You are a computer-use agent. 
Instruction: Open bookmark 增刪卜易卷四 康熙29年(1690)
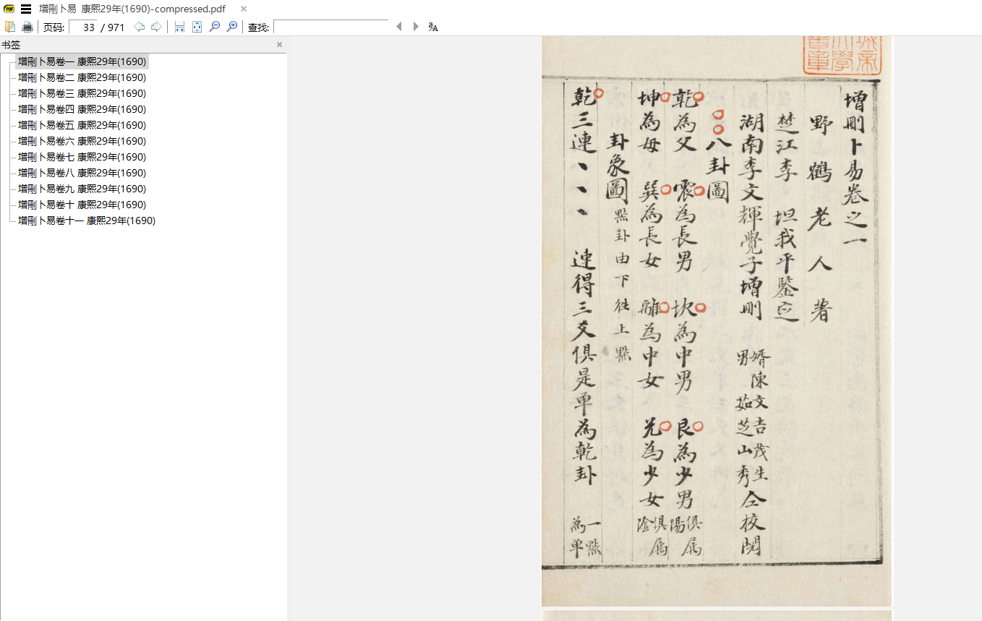tap(82, 109)
